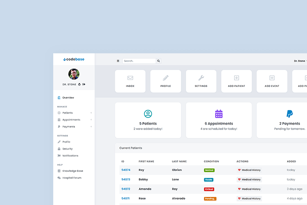Click the sign-out icon beside DR. STONE
Viewport: 307px width, 205px height.
(x=84, y=84)
